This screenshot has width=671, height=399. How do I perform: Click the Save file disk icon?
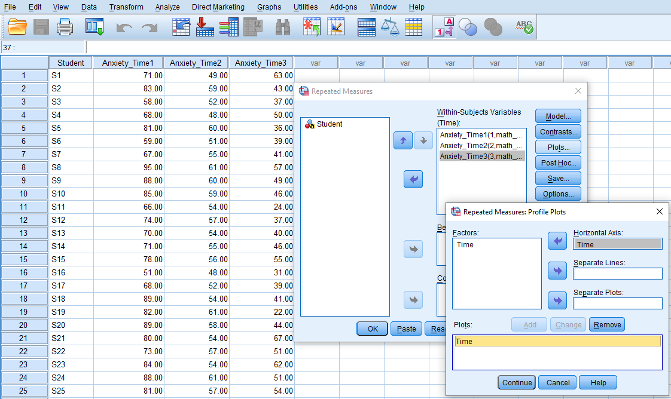[41, 27]
